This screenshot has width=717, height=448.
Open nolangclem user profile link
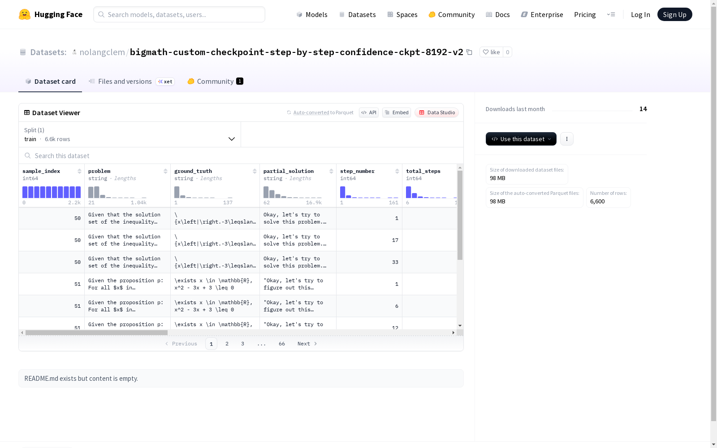tap(102, 52)
